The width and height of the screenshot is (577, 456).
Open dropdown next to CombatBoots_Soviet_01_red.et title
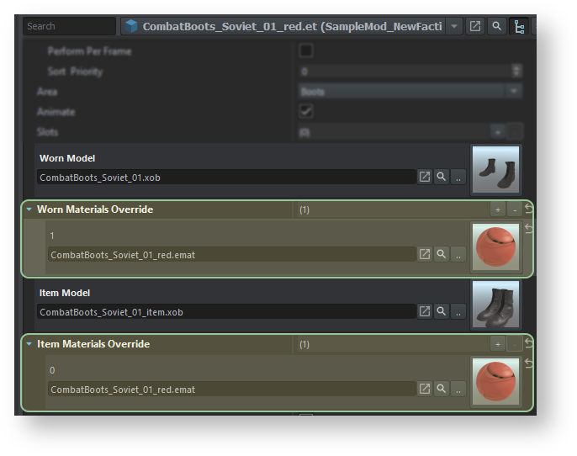pyautogui.click(x=455, y=26)
